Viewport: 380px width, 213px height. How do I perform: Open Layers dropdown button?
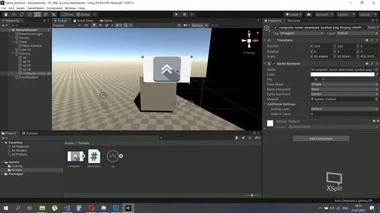point(346,14)
